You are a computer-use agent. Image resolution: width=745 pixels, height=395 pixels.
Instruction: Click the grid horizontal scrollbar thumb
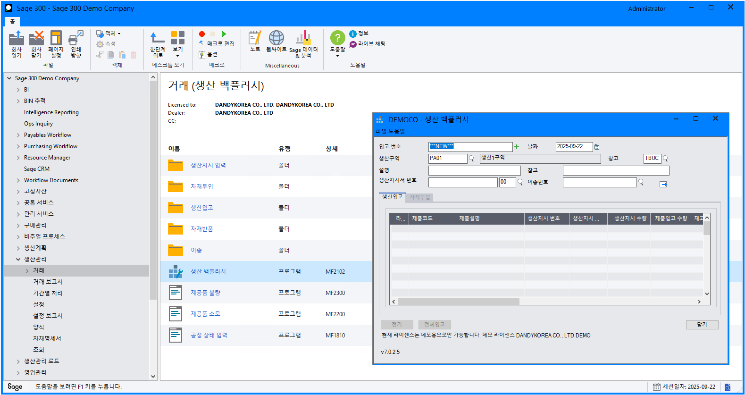[458, 302]
